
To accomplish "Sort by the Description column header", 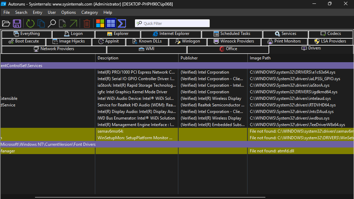I will click(x=137, y=58).
